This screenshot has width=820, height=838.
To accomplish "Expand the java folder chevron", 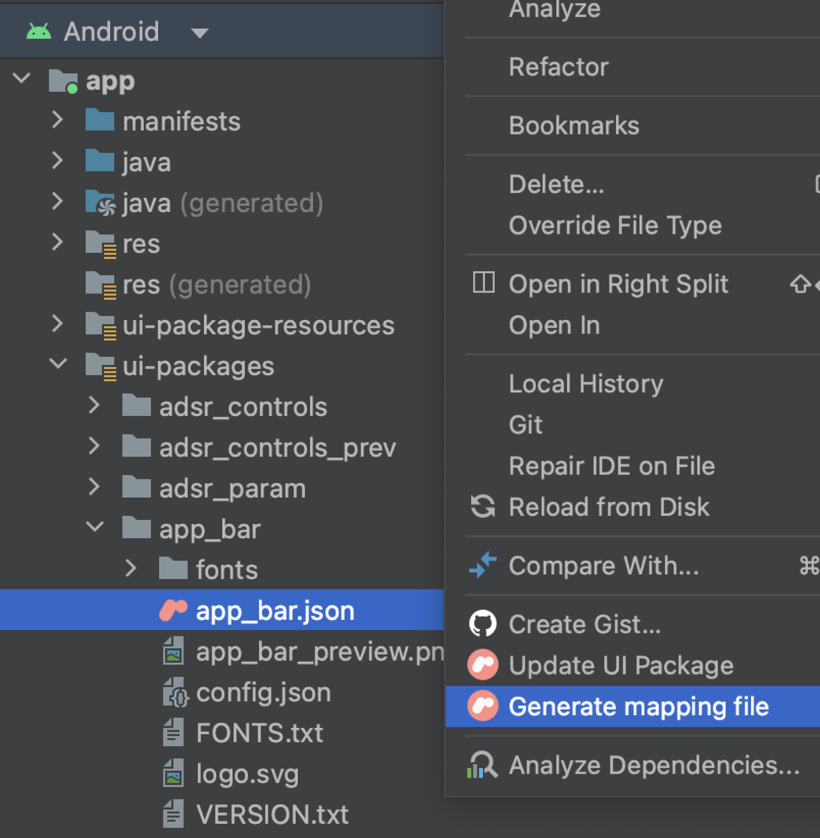I will tap(58, 161).
